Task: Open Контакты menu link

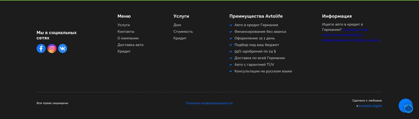Action: pos(126,31)
